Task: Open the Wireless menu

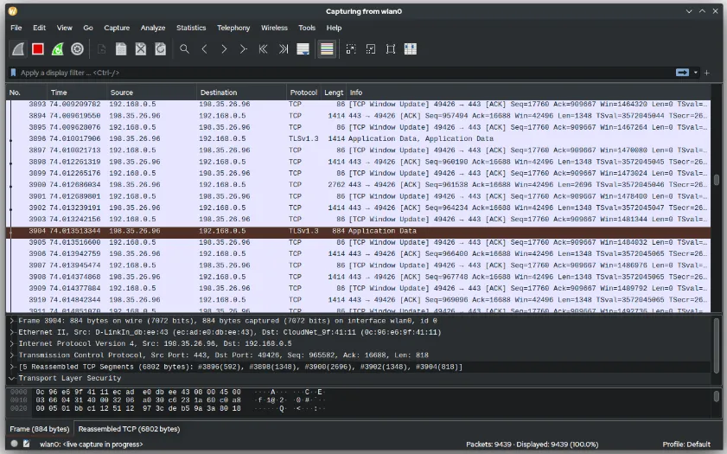Action: point(275,28)
